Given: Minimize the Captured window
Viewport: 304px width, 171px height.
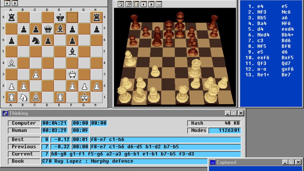Looking at the screenshot, I should click(x=285, y=162).
